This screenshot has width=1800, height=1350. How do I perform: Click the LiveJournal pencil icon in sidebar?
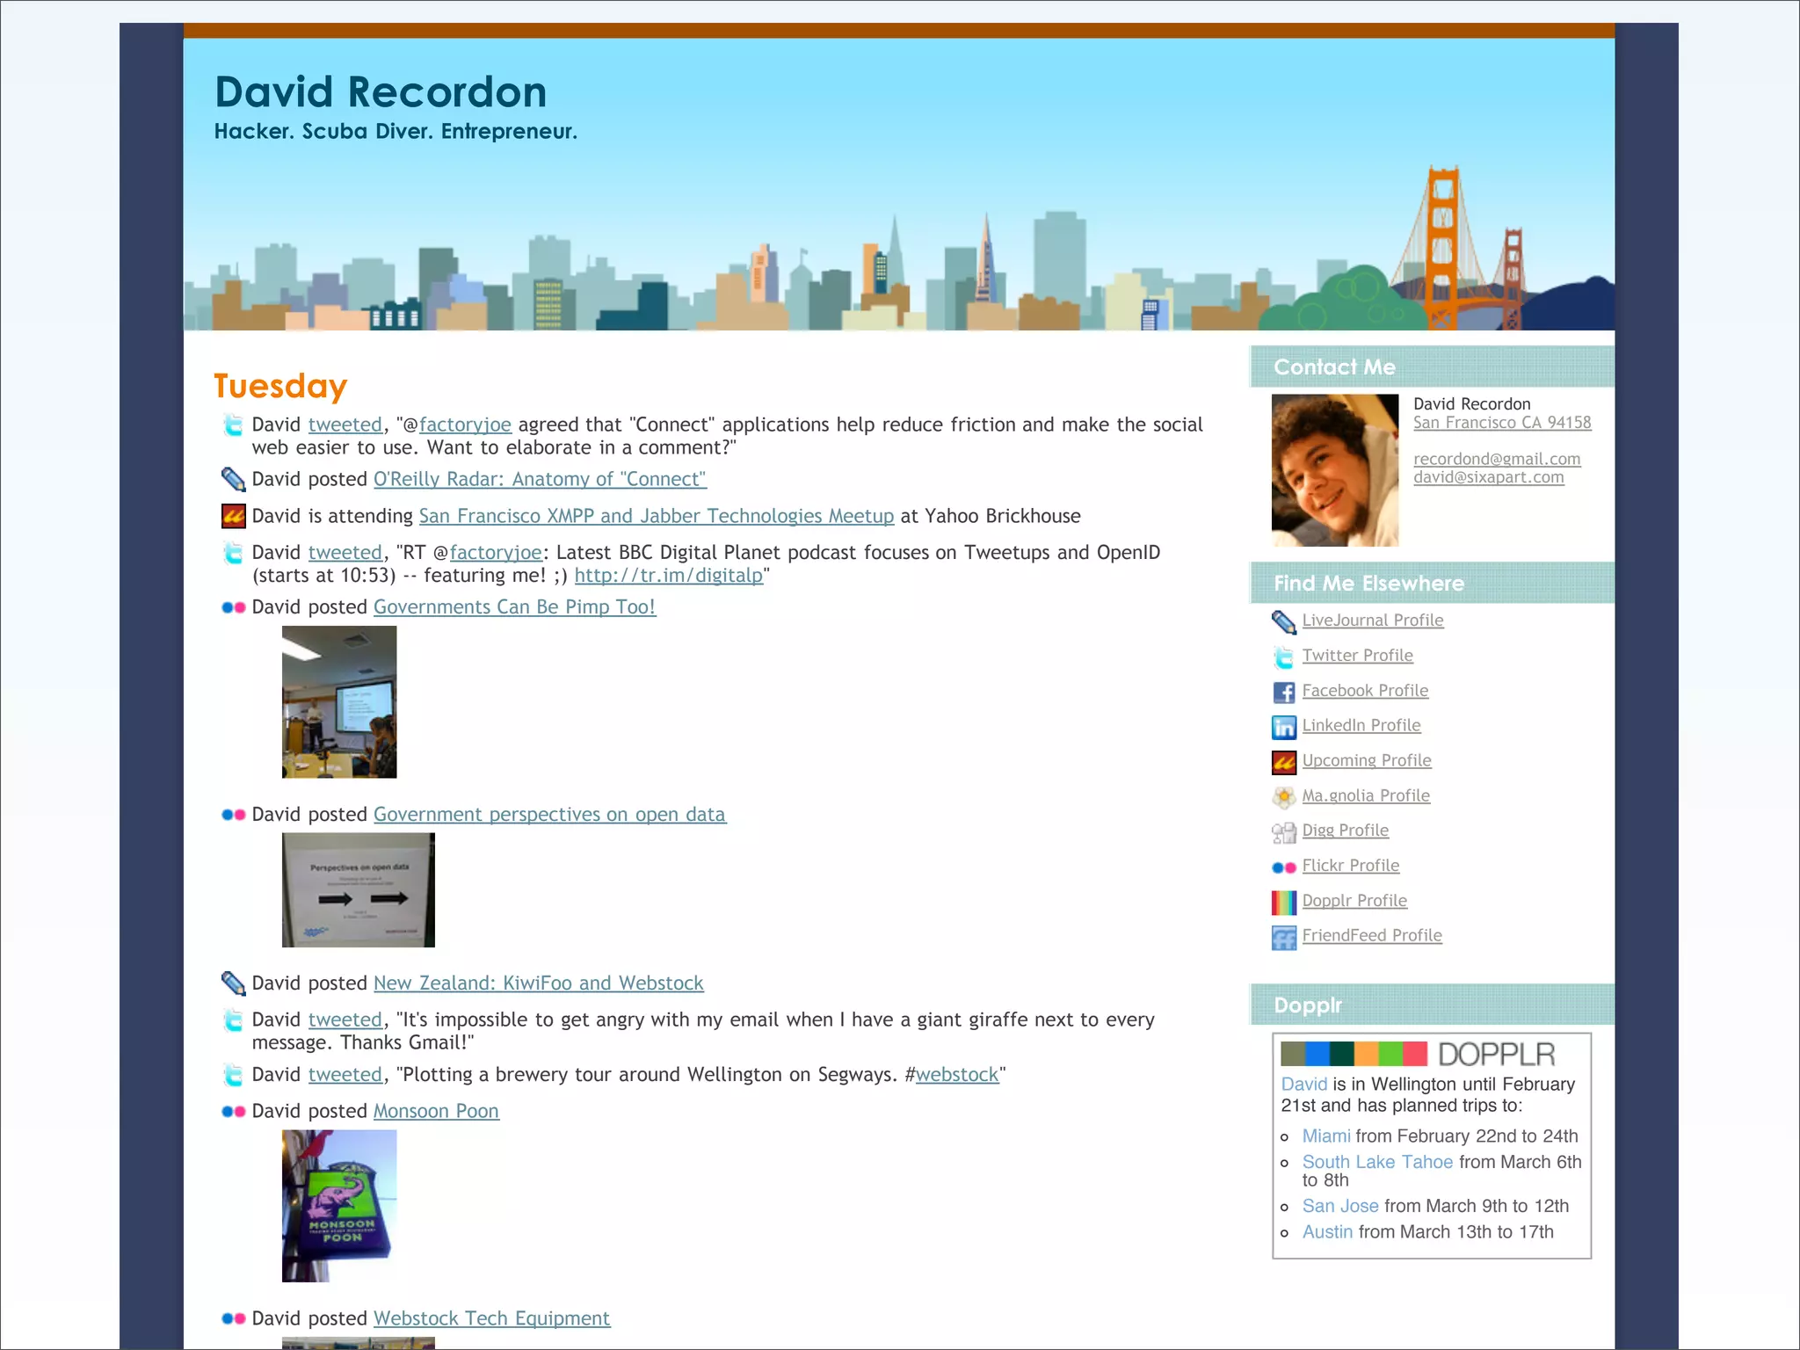coord(1283,622)
